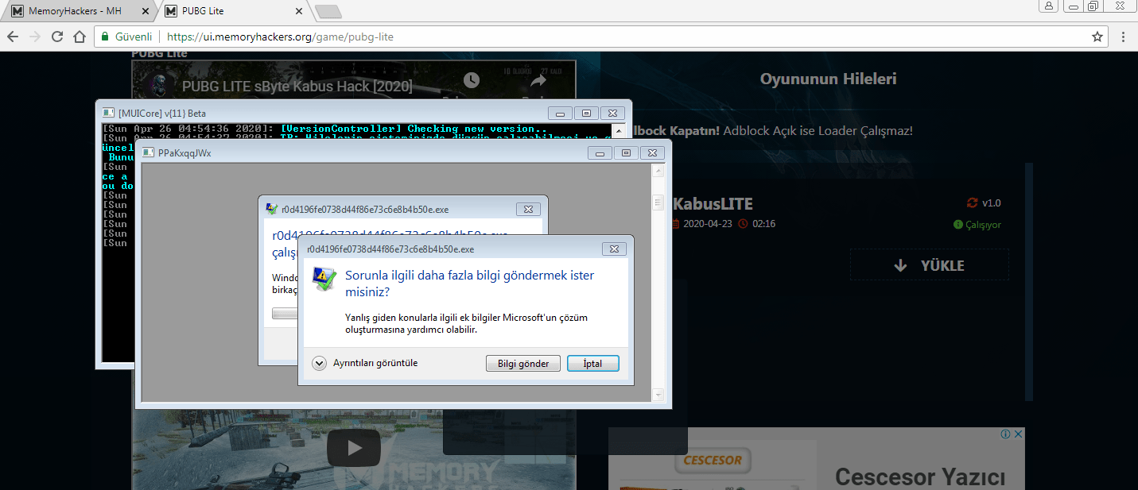Close the Cescesor ad with X
Viewport: 1138px width, 490px height.
coord(1018,434)
